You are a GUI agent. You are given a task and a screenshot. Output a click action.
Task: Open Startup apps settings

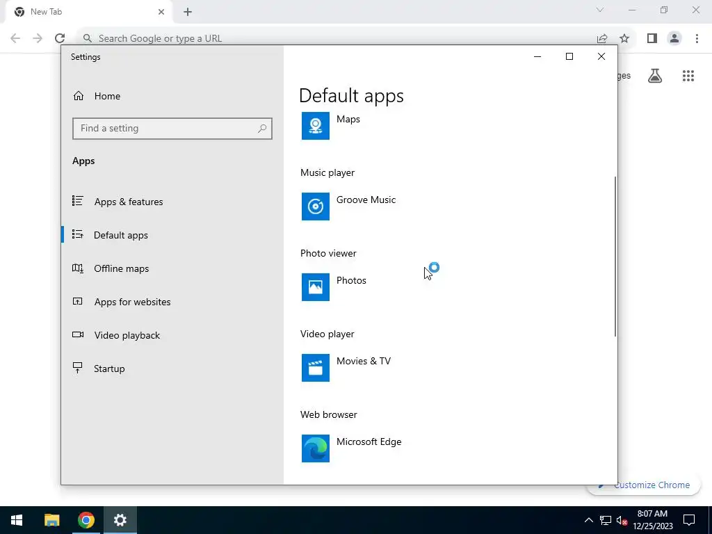[172, 369]
